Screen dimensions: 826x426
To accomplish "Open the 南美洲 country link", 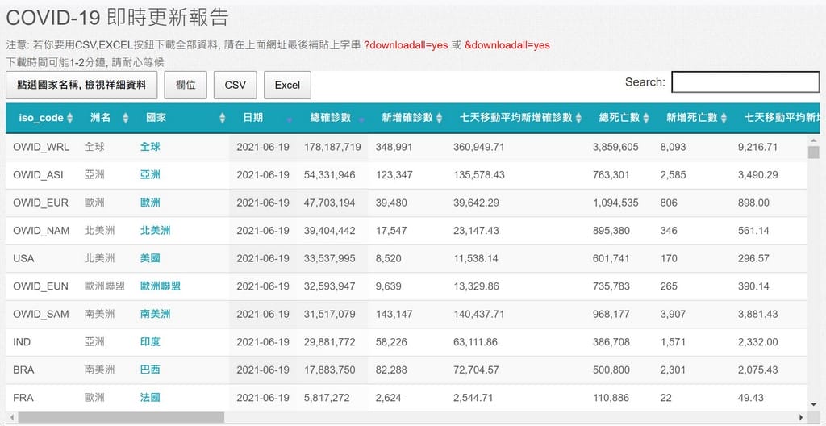I will tap(156, 314).
